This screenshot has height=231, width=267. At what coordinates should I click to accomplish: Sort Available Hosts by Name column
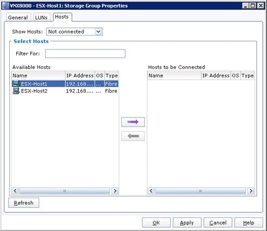pos(38,75)
